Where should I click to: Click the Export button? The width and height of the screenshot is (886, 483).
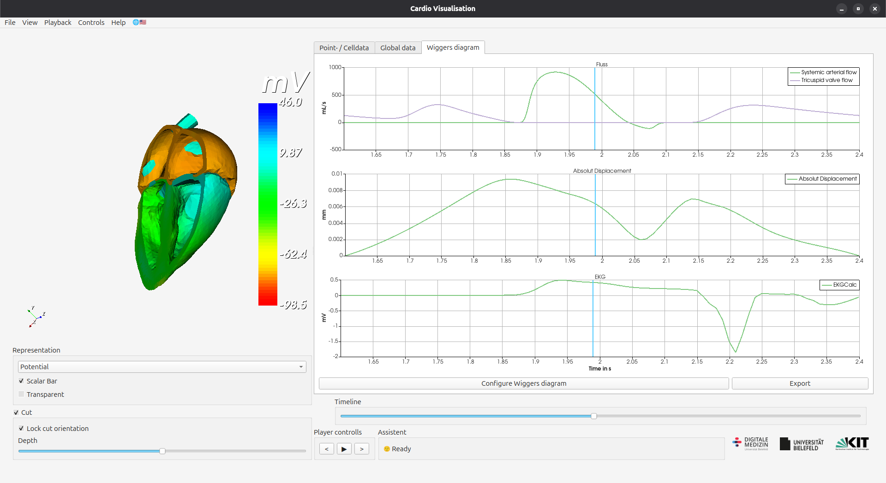coord(800,383)
